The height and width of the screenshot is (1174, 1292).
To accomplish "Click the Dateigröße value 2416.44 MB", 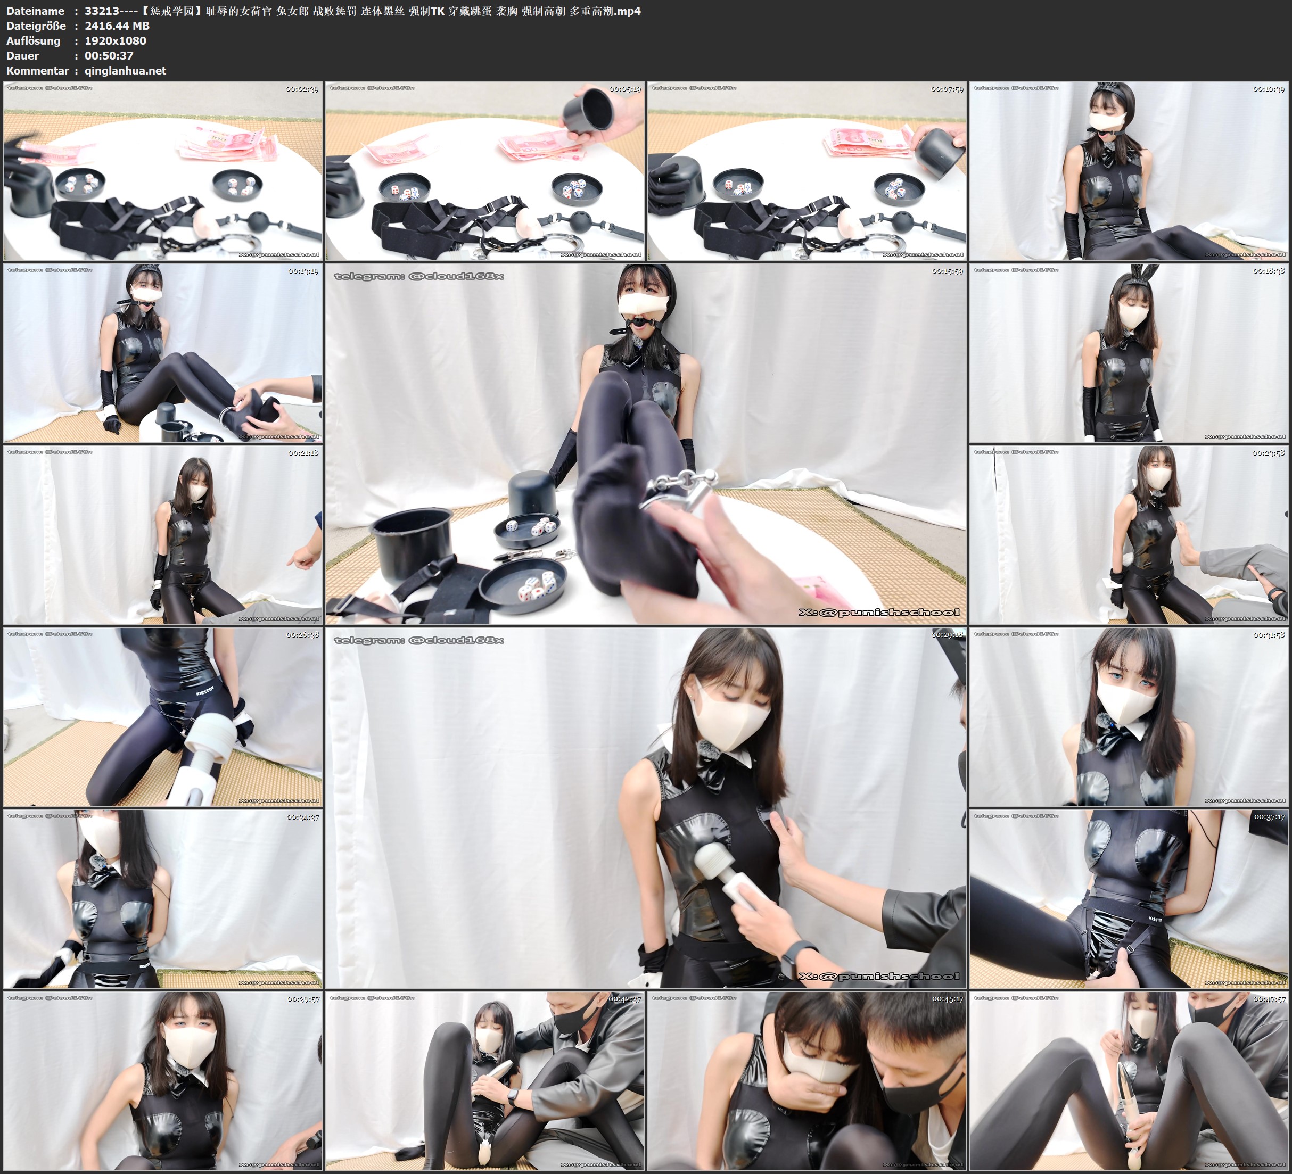I will (117, 26).
